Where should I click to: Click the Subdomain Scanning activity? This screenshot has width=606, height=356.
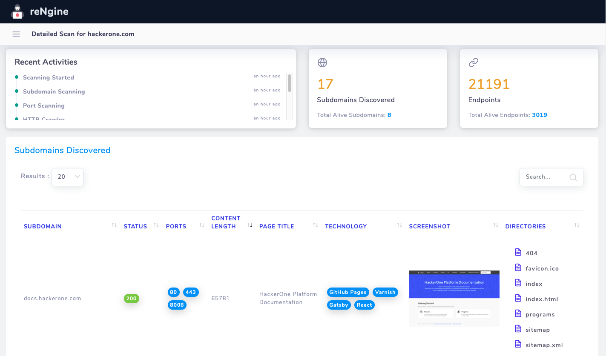54,92
